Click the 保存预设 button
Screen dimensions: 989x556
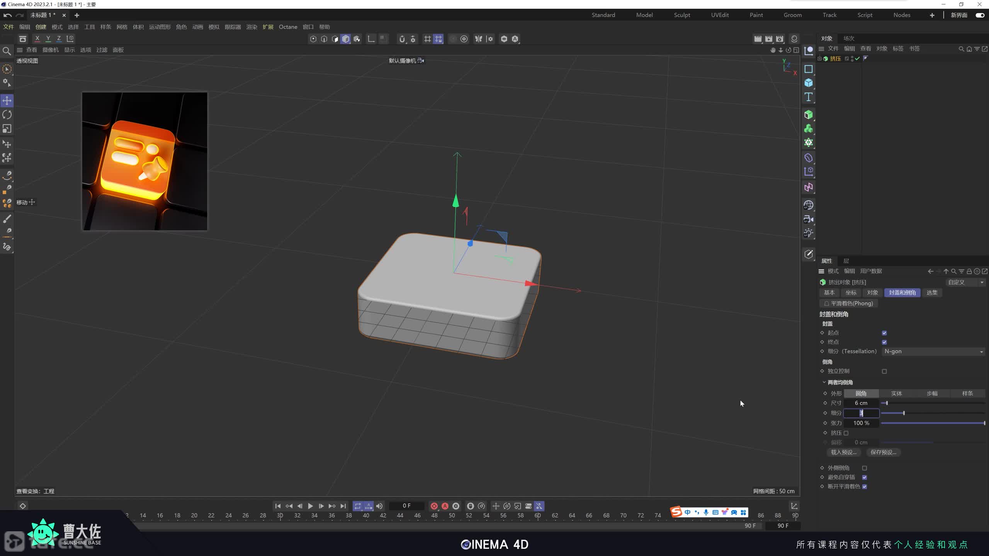(x=883, y=452)
